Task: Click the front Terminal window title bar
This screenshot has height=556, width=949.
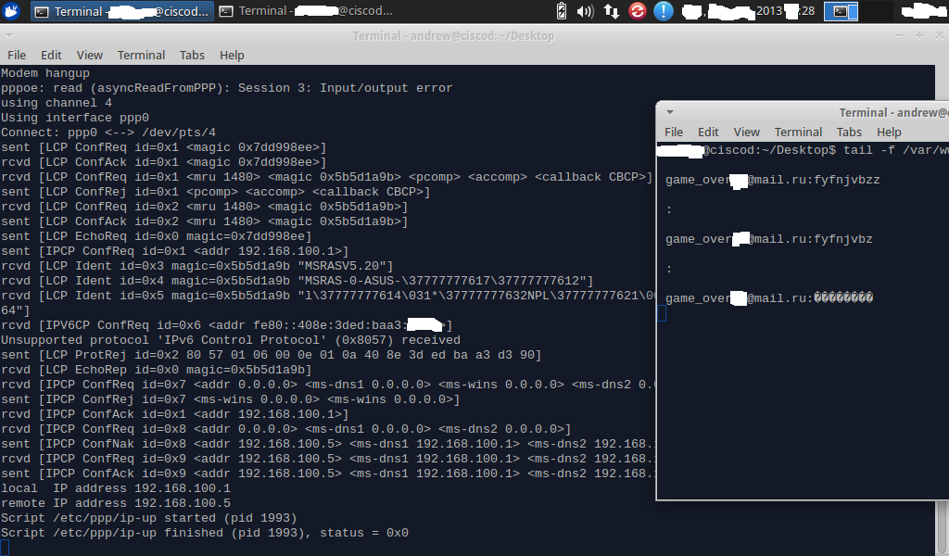Action: coord(803,112)
